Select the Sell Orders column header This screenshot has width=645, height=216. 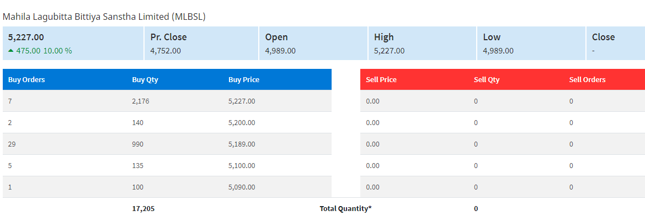coord(588,80)
